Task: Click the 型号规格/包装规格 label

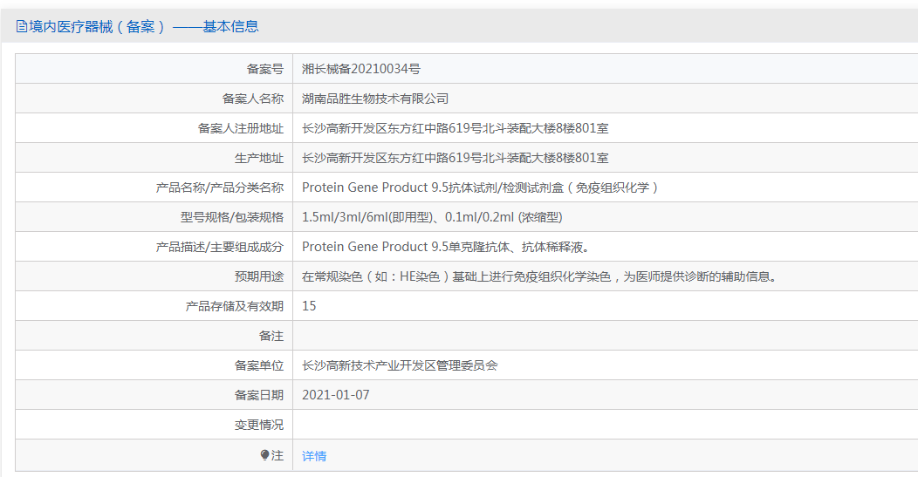Action: [232, 218]
